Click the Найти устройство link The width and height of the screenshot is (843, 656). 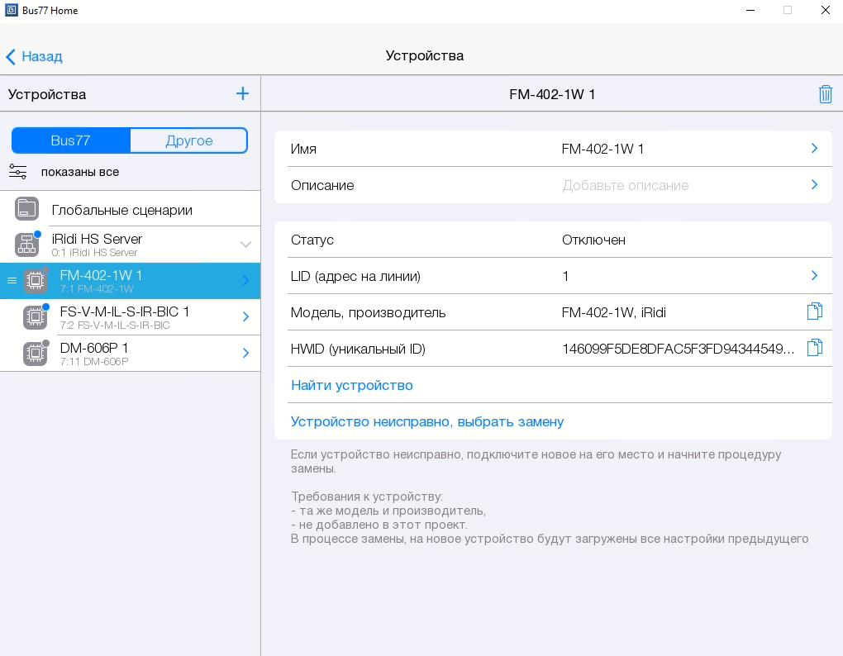351,385
